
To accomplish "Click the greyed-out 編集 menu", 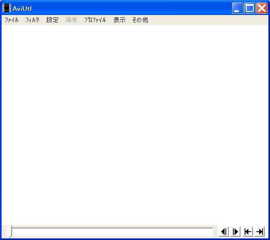I will [72, 20].
